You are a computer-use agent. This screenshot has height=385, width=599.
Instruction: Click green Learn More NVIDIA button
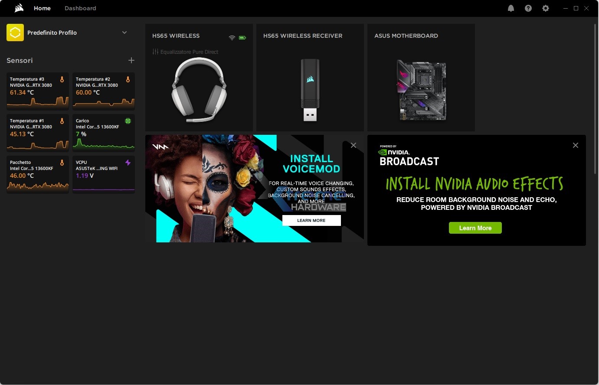click(x=475, y=228)
